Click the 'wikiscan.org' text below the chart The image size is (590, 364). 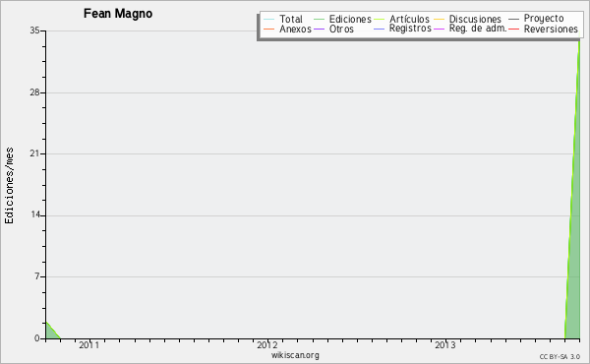pos(295,355)
